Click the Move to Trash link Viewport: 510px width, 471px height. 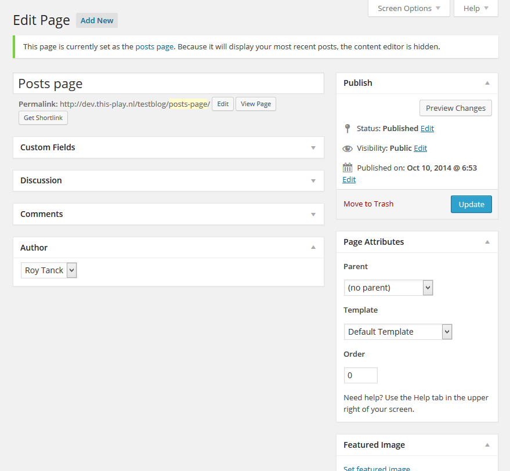point(368,204)
